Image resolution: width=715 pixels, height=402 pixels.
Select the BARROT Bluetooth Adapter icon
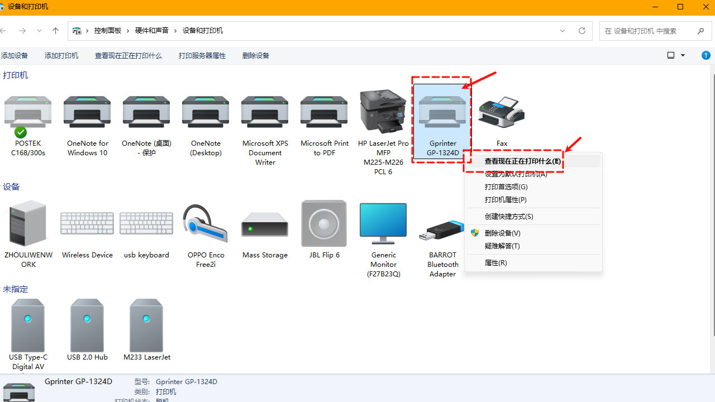[442, 229]
